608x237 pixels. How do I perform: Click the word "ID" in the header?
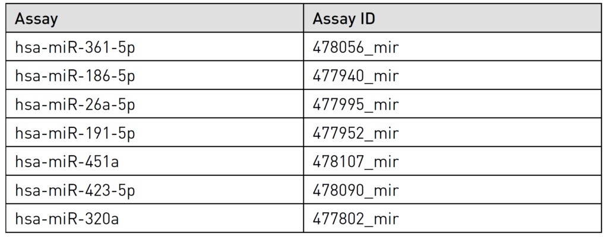pyautogui.click(x=366, y=19)
